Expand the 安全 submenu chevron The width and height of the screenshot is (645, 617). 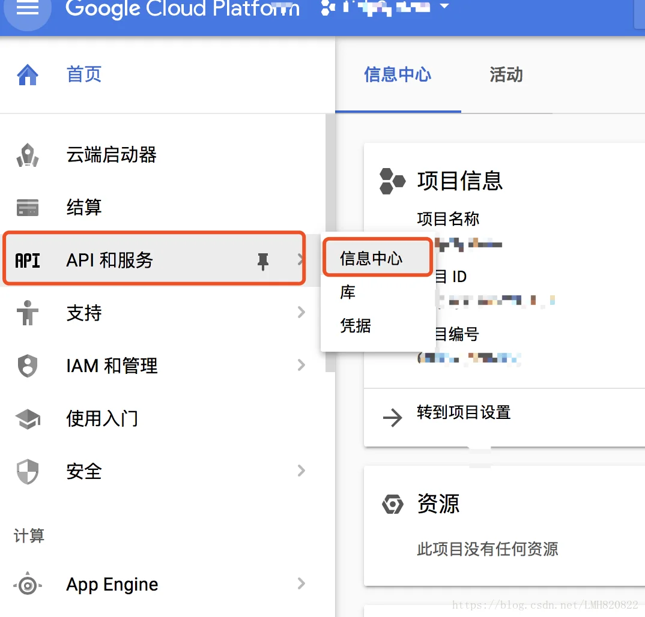[301, 471]
